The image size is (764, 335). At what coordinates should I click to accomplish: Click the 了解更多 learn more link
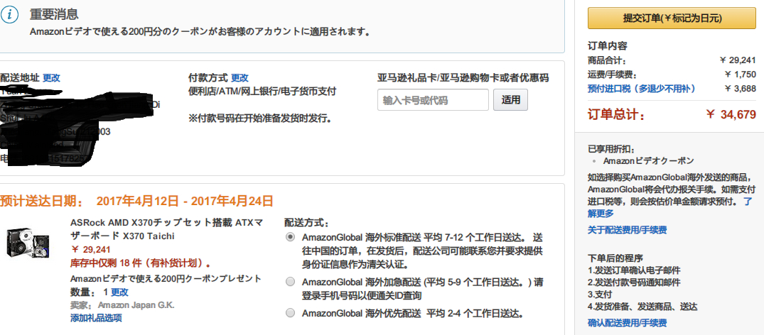click(x=746, y=202)
